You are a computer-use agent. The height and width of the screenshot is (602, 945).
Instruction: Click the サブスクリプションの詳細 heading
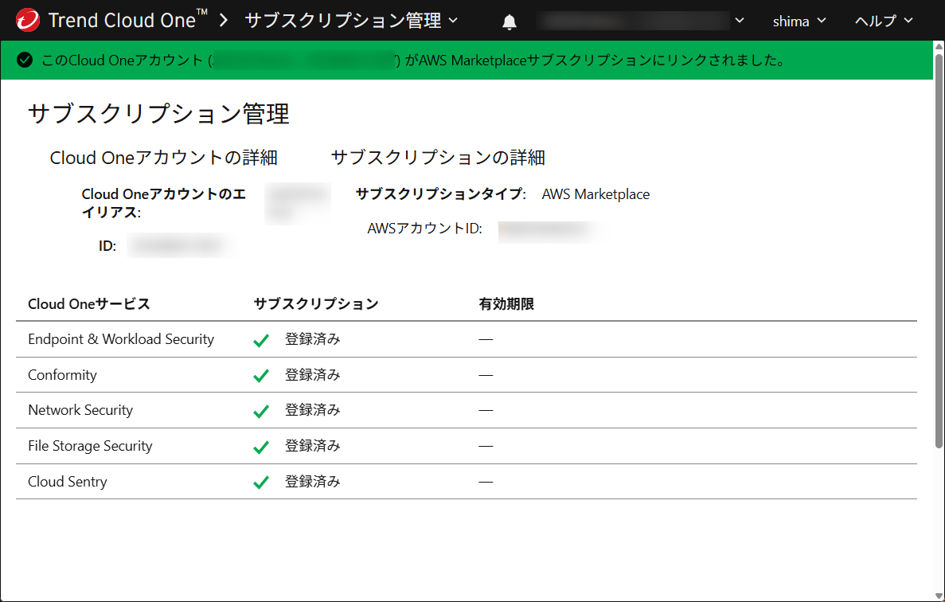pyautogui.click(x=438, y=158)
